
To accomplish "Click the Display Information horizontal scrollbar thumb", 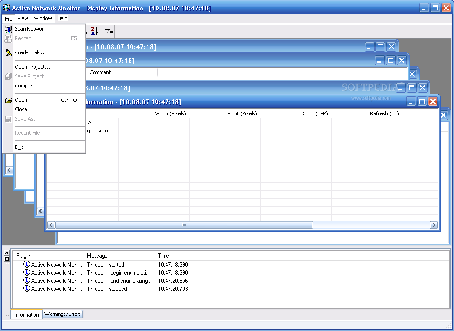I will point(184,225).
